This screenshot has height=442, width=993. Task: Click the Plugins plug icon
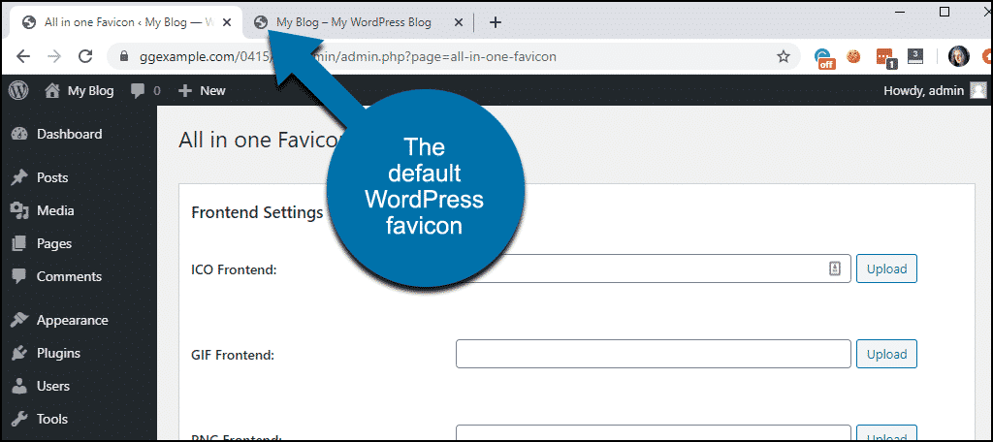point(19,354)
